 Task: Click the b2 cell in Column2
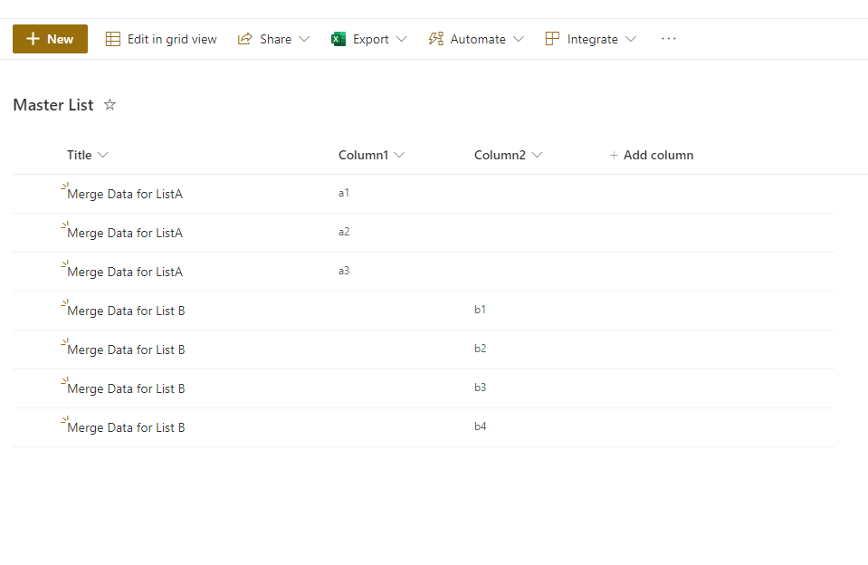(480, 348)
